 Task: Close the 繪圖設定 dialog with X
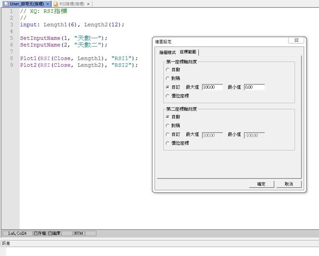[296, 41]
